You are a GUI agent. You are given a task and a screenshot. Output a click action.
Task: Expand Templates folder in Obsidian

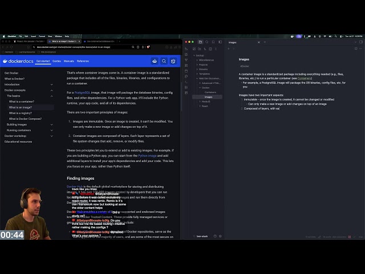pos(203,74)
